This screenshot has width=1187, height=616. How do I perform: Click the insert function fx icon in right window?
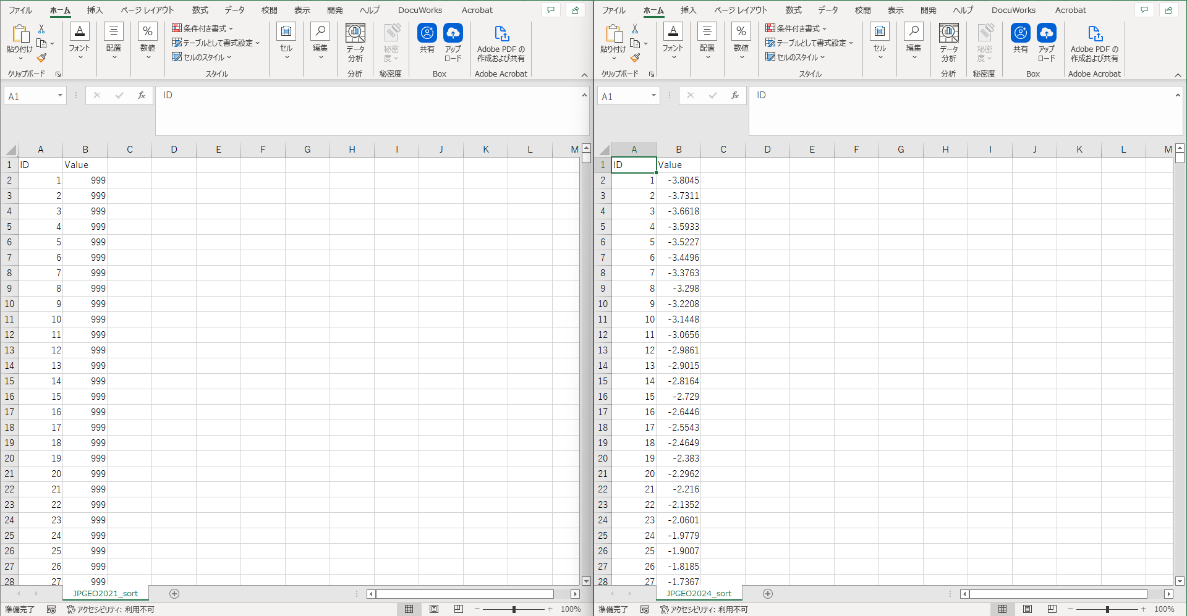coord(734,96)
